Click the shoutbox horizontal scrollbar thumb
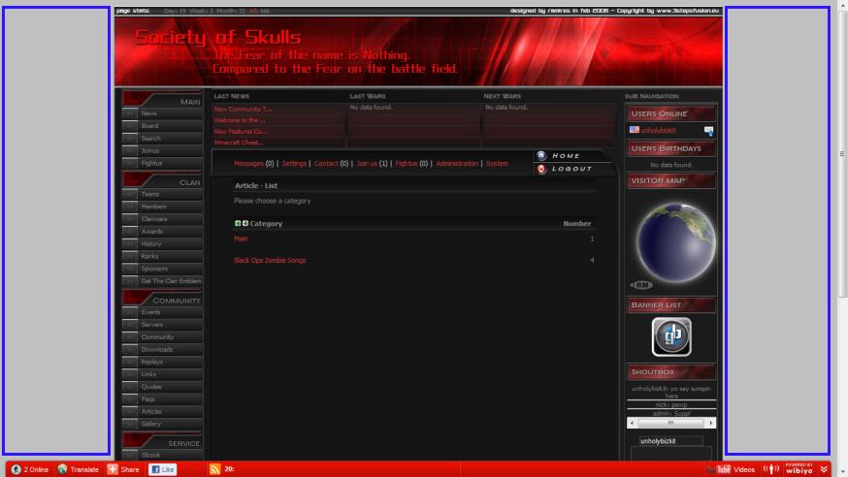The image size is (848, 477). coord(671,423)
